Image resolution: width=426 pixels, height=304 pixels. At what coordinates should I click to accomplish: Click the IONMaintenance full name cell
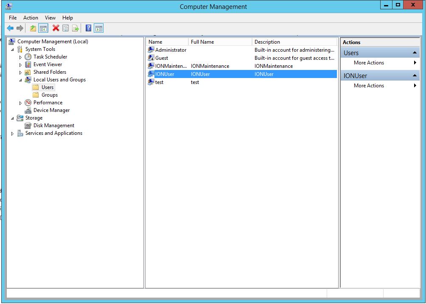pos(210,66)
